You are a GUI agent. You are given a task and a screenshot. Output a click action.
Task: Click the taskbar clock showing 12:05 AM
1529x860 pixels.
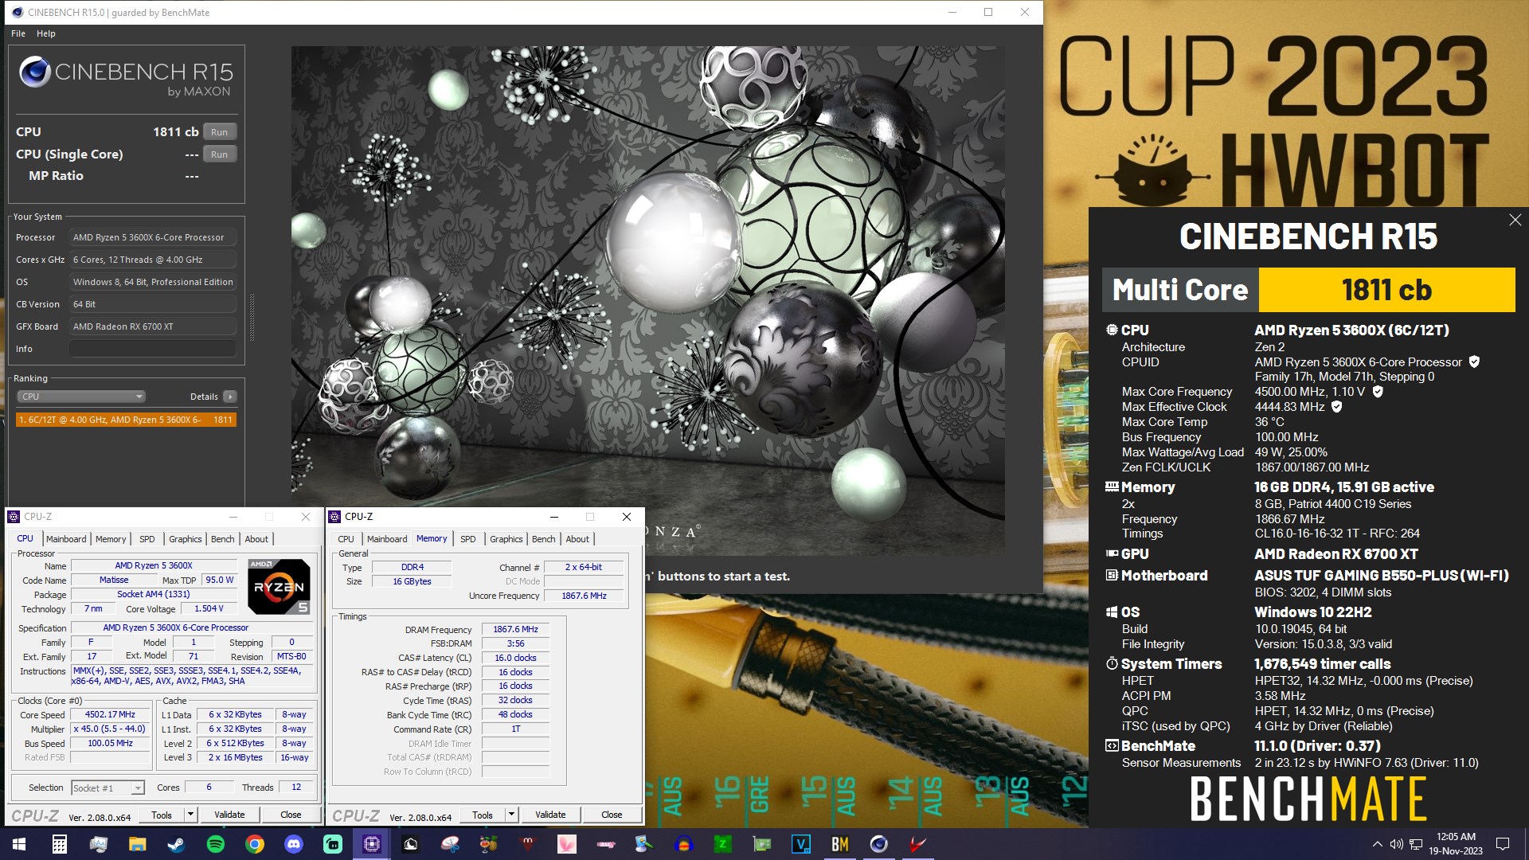1456,844
